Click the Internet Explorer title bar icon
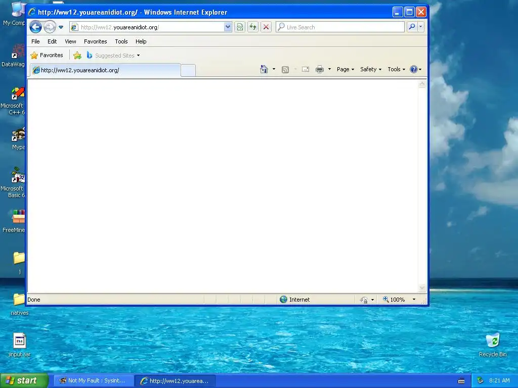 (32, 12)
